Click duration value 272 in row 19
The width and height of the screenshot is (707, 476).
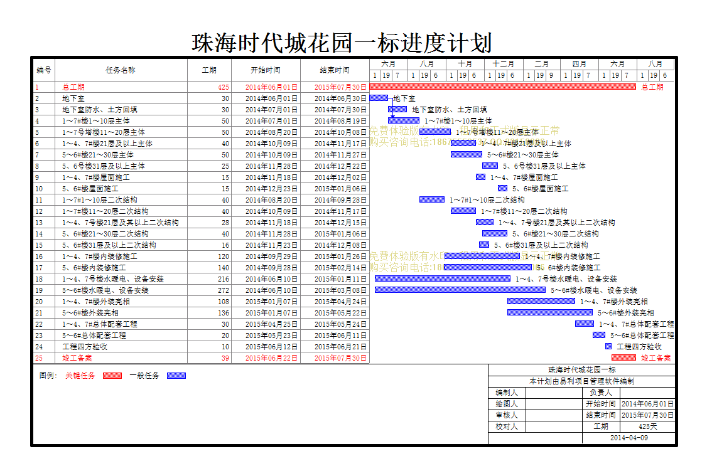223,290
